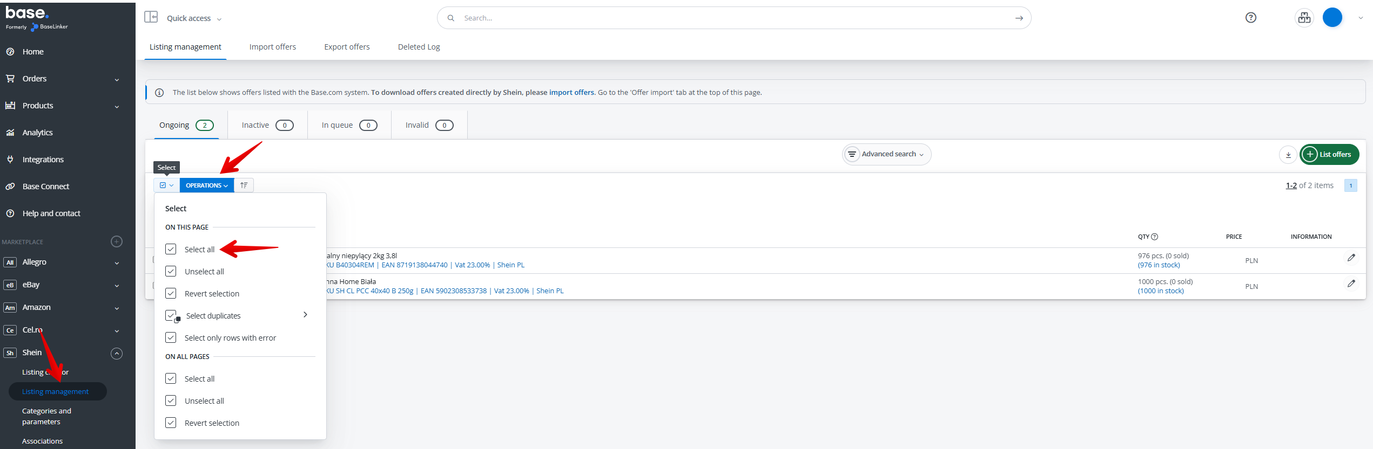Add a marketplace with plus icon
The image size is (1373, 449).
tap(117, 241)
